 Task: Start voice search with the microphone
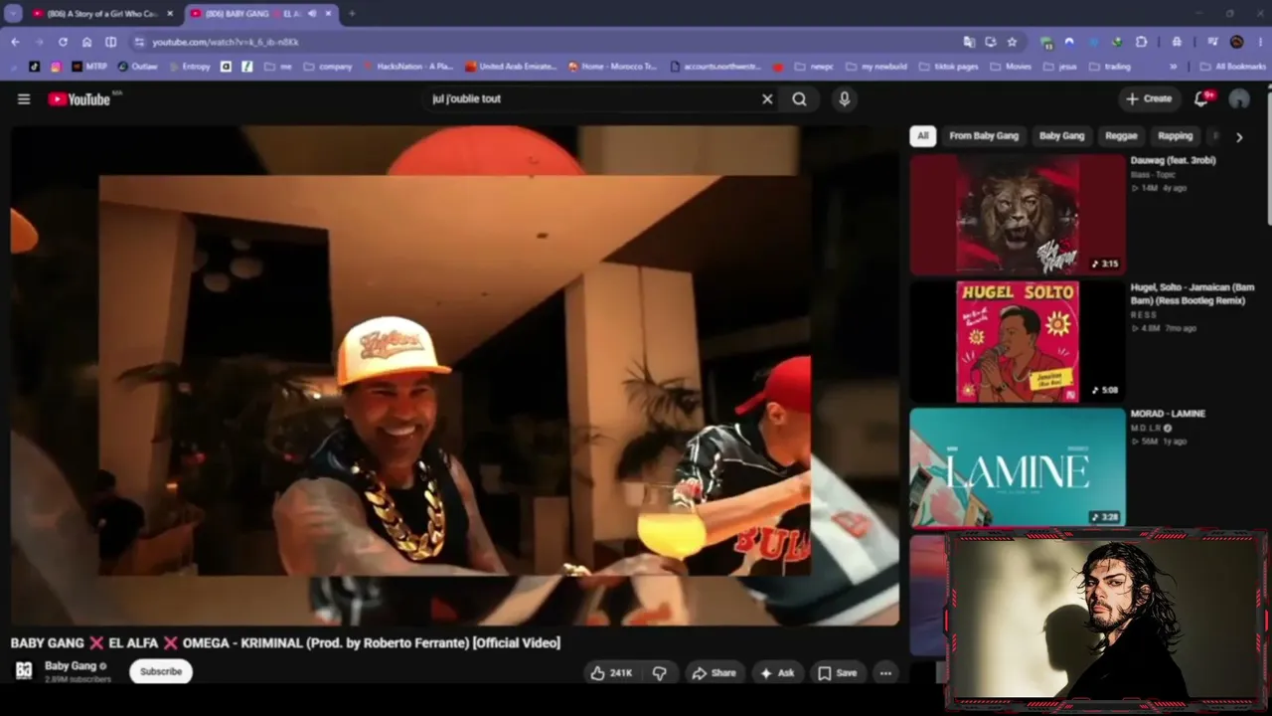click(845, 99)
